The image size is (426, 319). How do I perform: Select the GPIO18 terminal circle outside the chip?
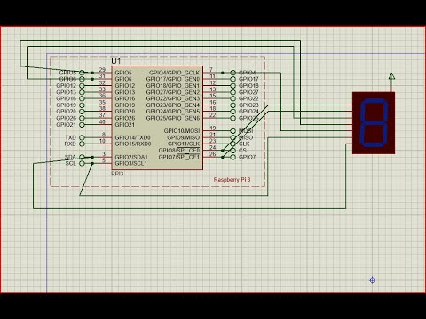[x=233, y=86]
